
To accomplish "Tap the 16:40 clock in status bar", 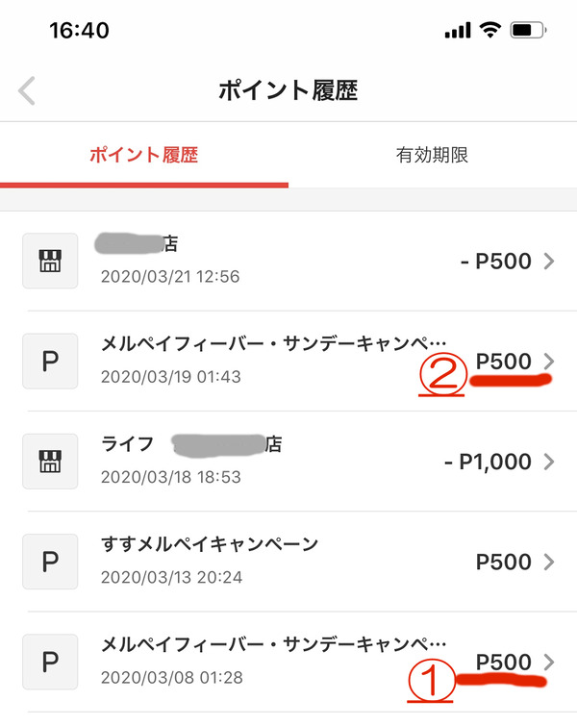I will coord(79,31).
